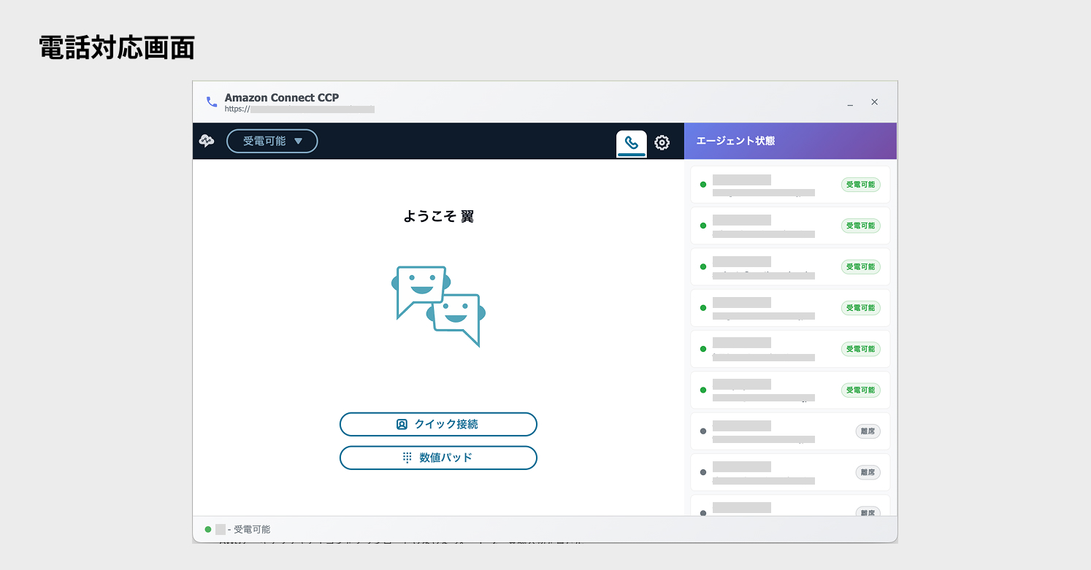Click the first 離席 status badge
This screenshot has width=1091, height=570.
click(868, 431)
